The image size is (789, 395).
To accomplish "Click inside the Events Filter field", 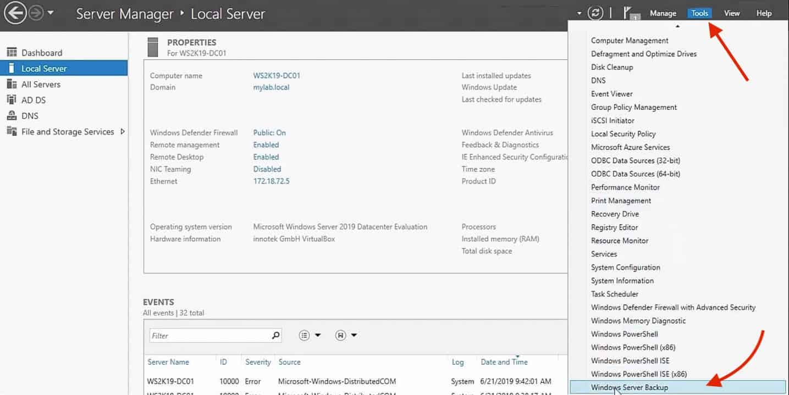I will coord(209,336).
